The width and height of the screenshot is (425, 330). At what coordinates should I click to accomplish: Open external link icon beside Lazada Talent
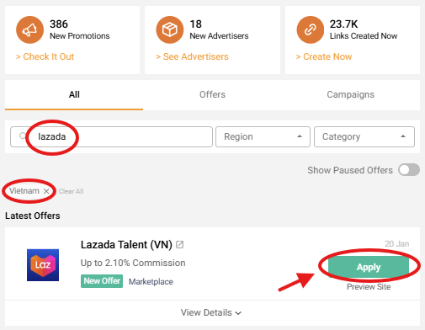click(179, 245)
